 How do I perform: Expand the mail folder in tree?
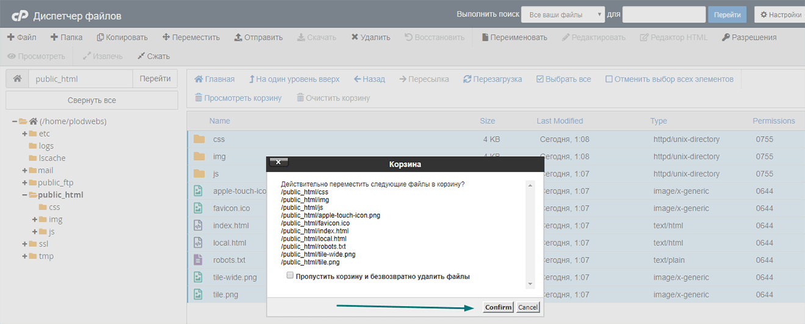(x=25, y=170)
